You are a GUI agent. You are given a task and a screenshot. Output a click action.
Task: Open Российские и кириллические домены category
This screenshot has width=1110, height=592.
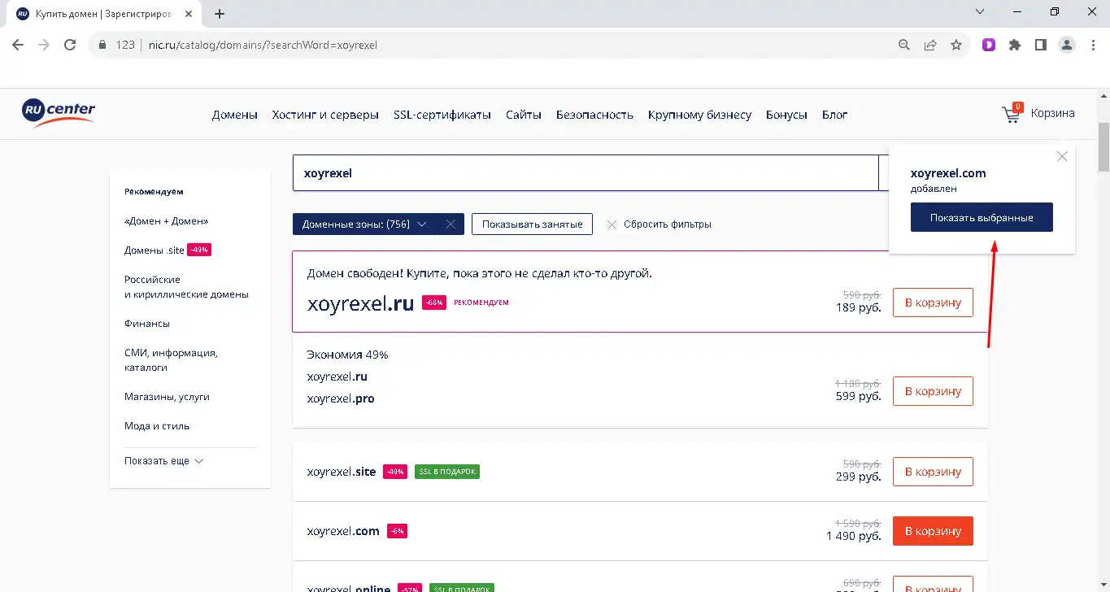click(186, 287)
